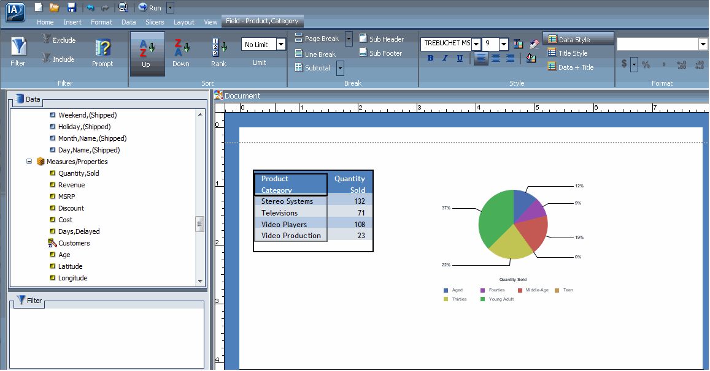The height and width of the screenshot is (371, 710).
Task: Select Data + Title style option
Action: pos(571,67)
